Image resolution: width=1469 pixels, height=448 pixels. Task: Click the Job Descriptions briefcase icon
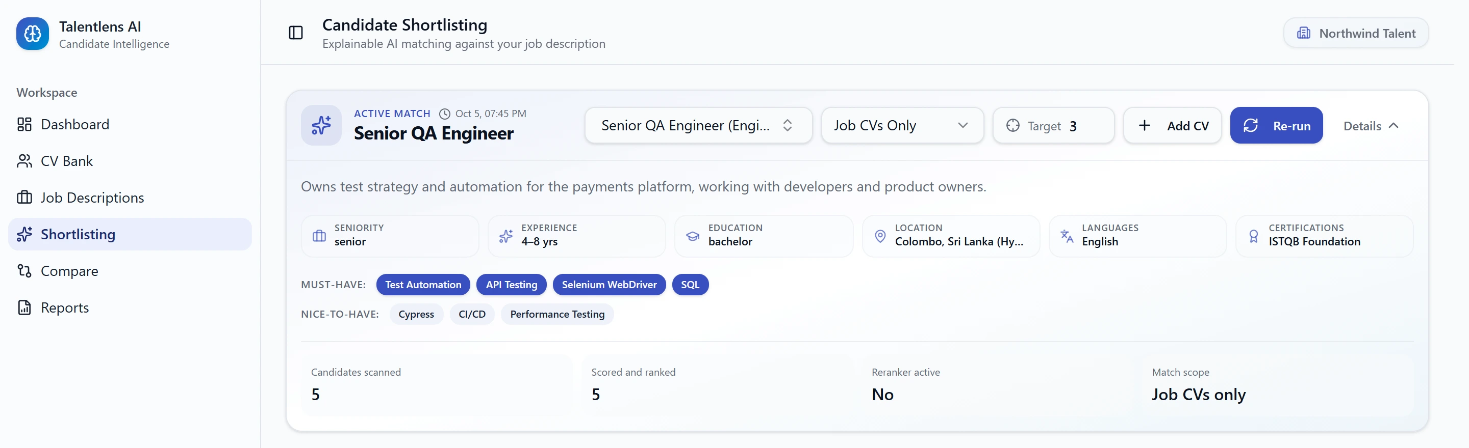24,198
